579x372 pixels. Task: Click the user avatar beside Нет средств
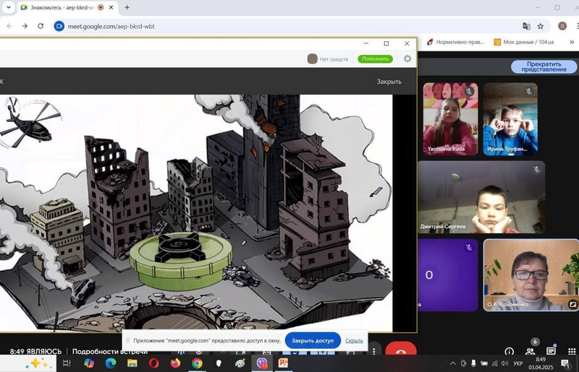(x=312, y=59)
